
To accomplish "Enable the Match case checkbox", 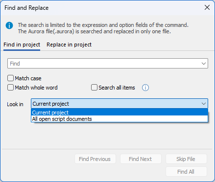I will pos(10,78).
